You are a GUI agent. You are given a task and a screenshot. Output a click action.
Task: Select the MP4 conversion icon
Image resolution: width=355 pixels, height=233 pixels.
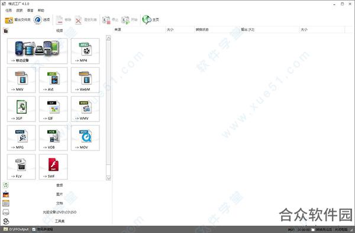85,51
